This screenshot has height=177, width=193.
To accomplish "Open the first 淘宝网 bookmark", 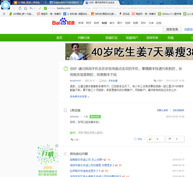I will click(x=49, y=14).
